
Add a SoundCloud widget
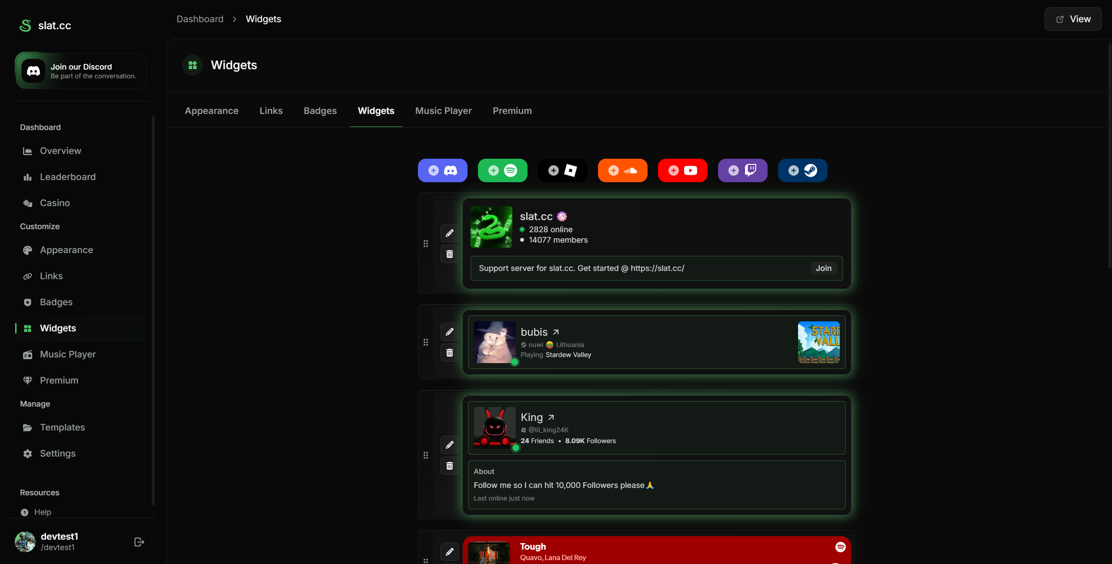[x=622, y=170]
